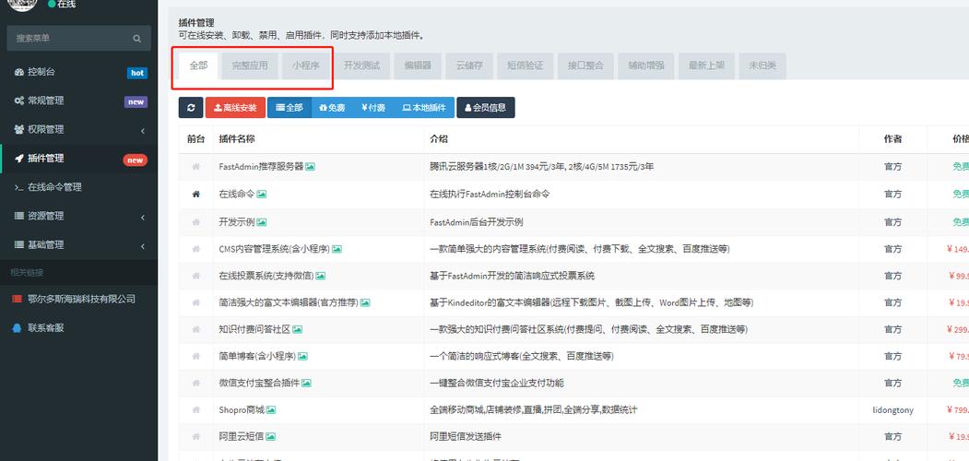Filter plugins by 免费
Image resolution: width=969 pixels, height=461 pixels.
(x=333, y=108)
